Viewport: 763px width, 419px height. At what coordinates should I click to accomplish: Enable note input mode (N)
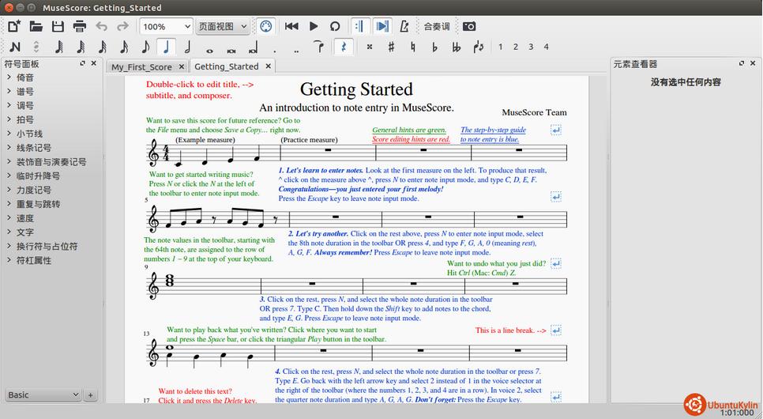14,47
